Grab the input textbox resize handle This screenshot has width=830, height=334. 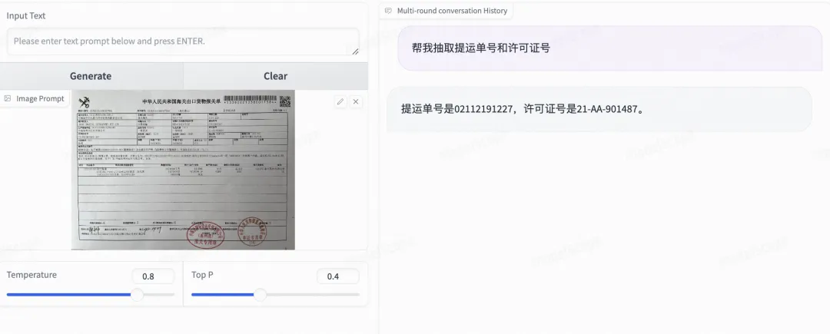pyautogui.click(x=355, y=51)
